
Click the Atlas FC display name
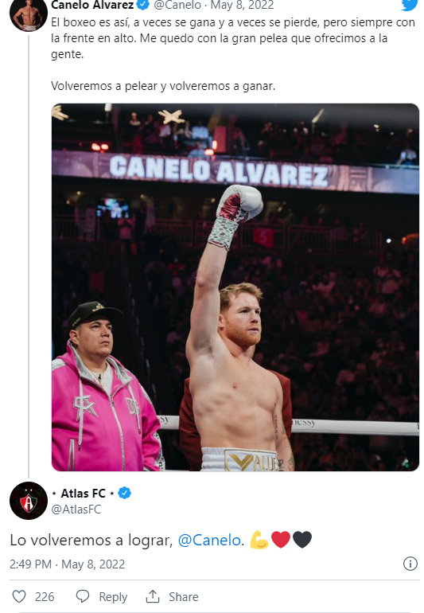click(x=84, y=493)
